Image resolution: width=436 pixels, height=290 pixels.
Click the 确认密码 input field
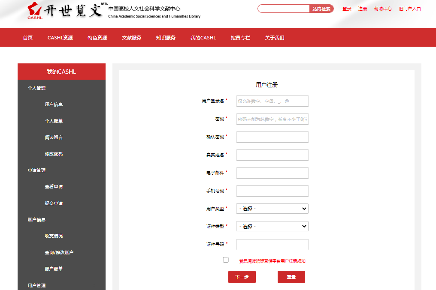coord(272,137)
